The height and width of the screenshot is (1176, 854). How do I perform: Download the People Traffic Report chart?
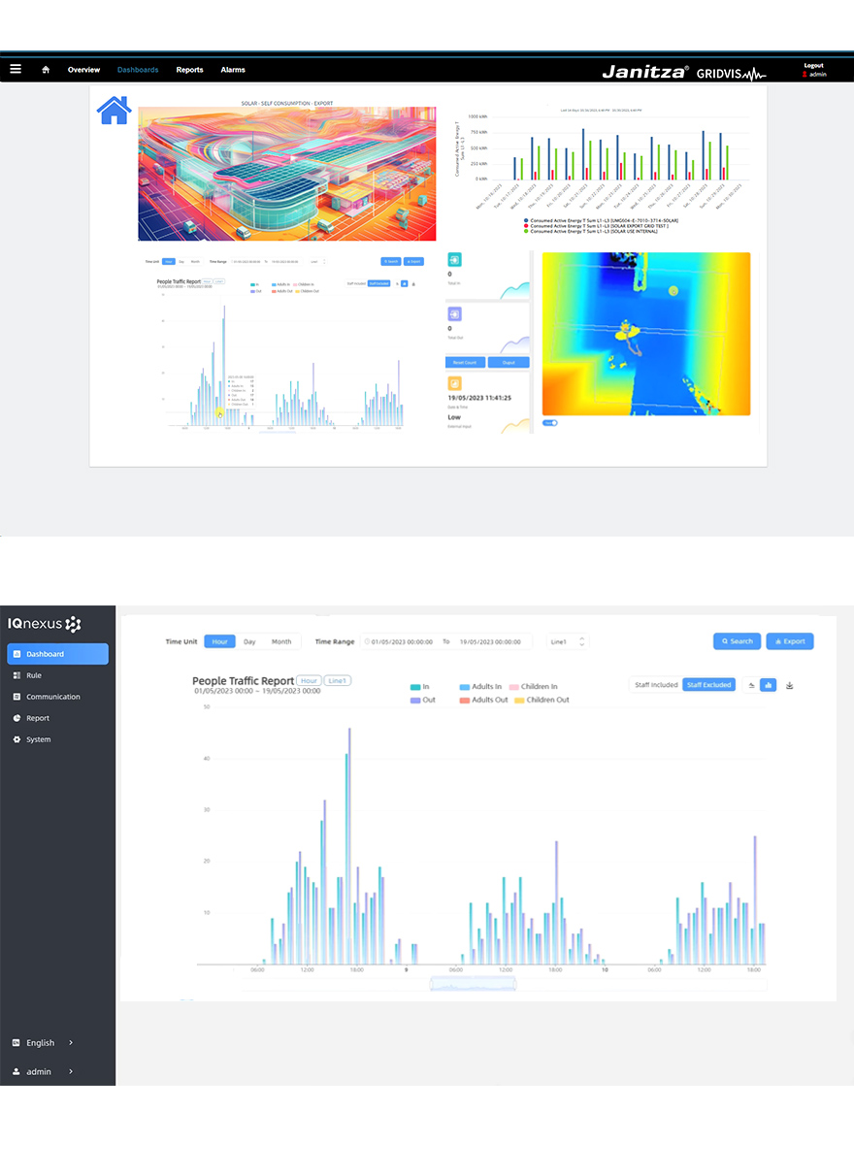coord(790,685)
